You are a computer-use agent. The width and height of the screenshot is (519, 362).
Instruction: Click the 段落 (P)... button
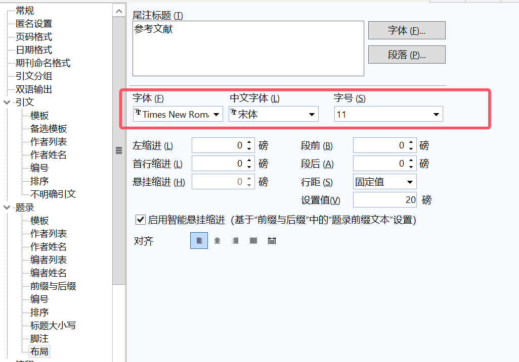(407, 55)
